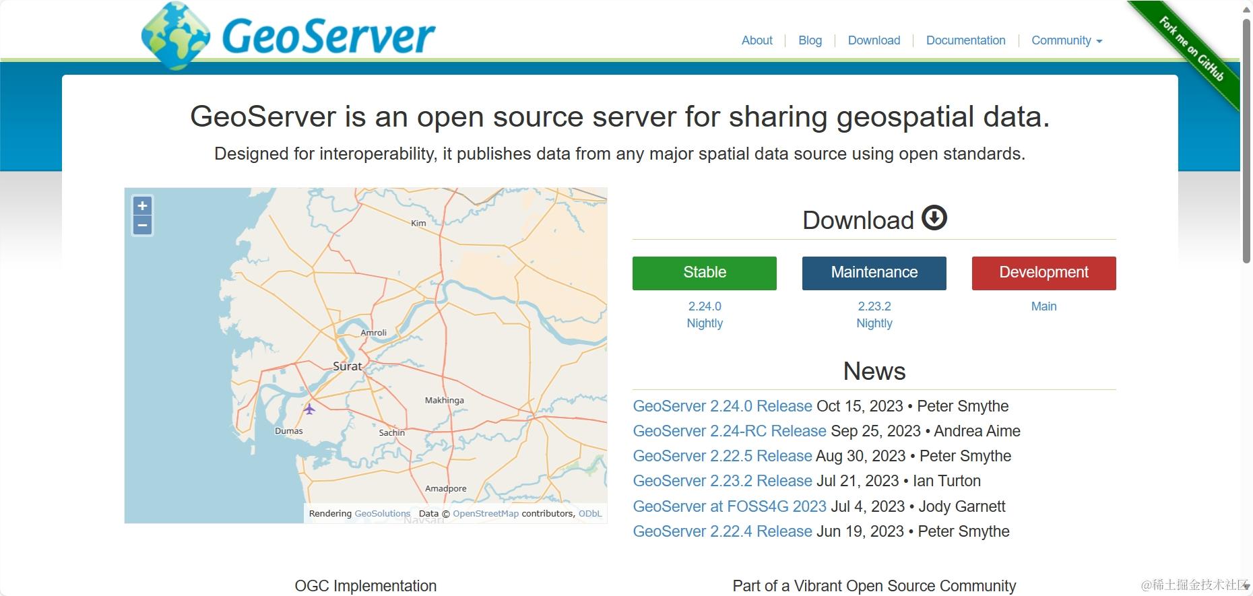The width and height of the screenshot is (1253, 596).
Task: Click the Kim label on map
Action: [418, 223]
